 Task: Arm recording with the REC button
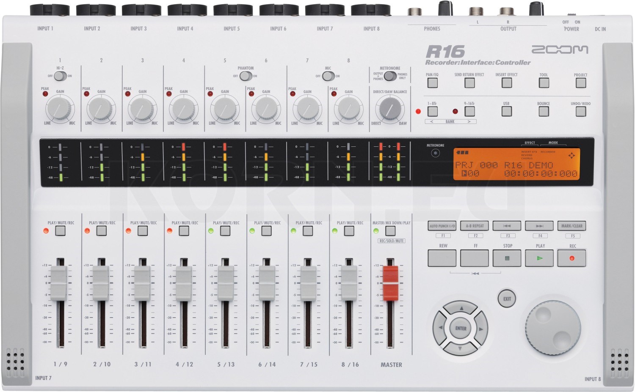[571, 258]
